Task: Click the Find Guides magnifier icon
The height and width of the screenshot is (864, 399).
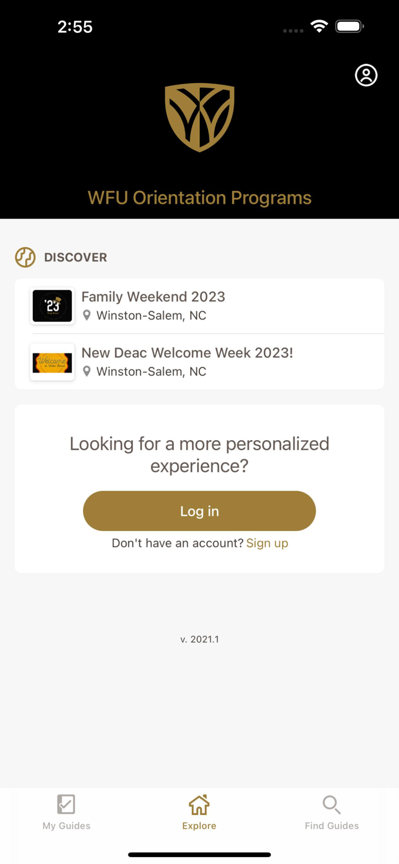Action: coord(332,804)
